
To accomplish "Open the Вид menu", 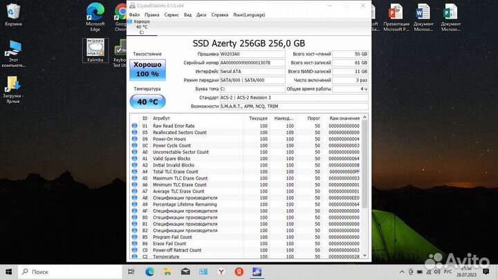I will click(187, 15).
